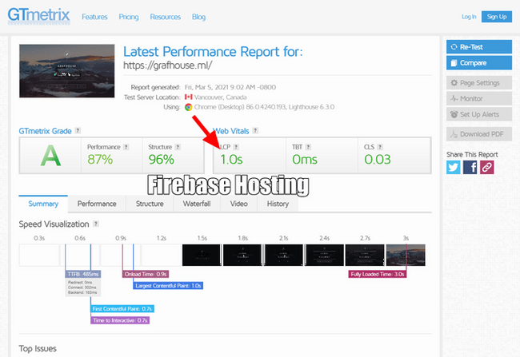Click the Re-Test button

pyautogui.click(x=479, y=47)
